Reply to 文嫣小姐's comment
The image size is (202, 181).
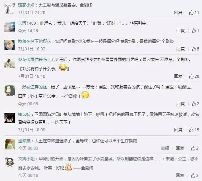tap(180, 176)
